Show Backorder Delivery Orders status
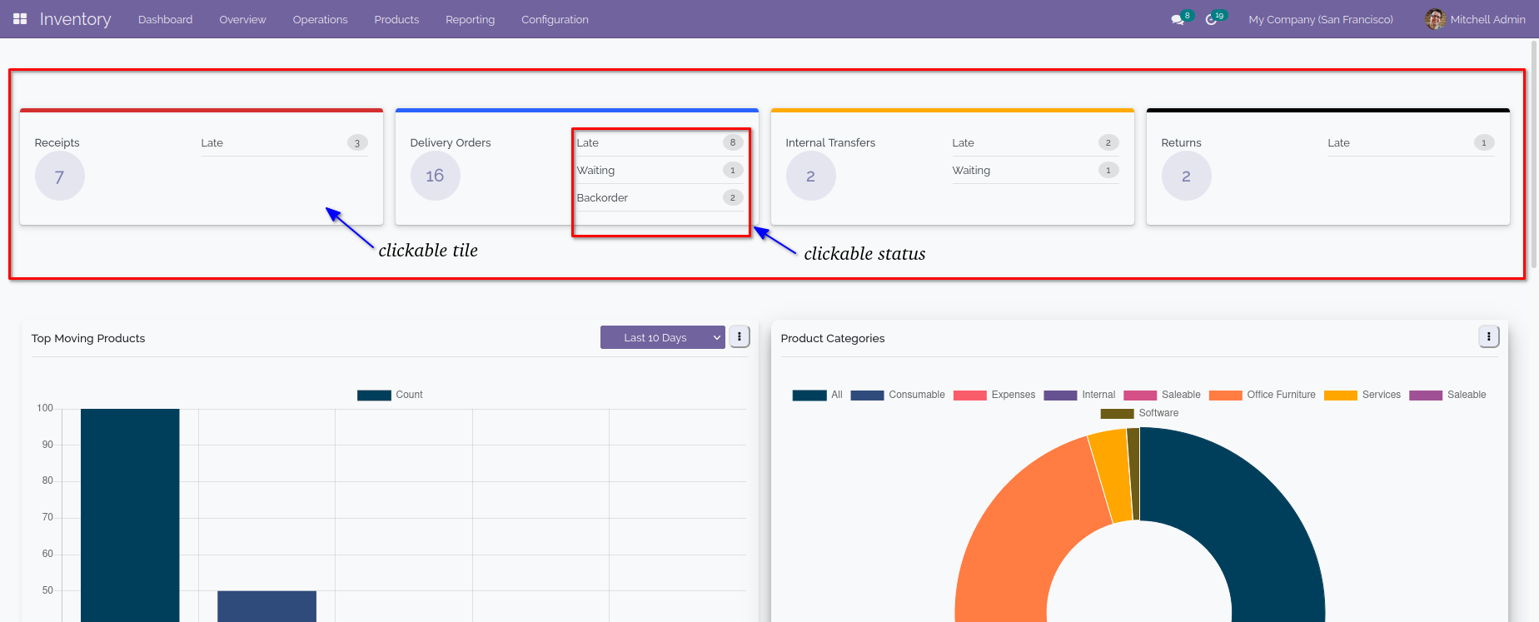 [660, 197]
